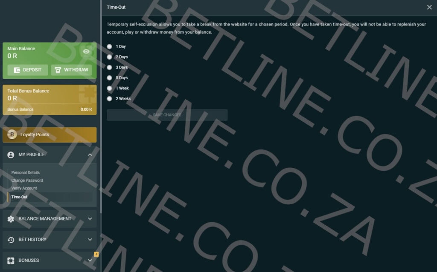
Task: Select the 2 Days radio option
Action: [110, 57]
